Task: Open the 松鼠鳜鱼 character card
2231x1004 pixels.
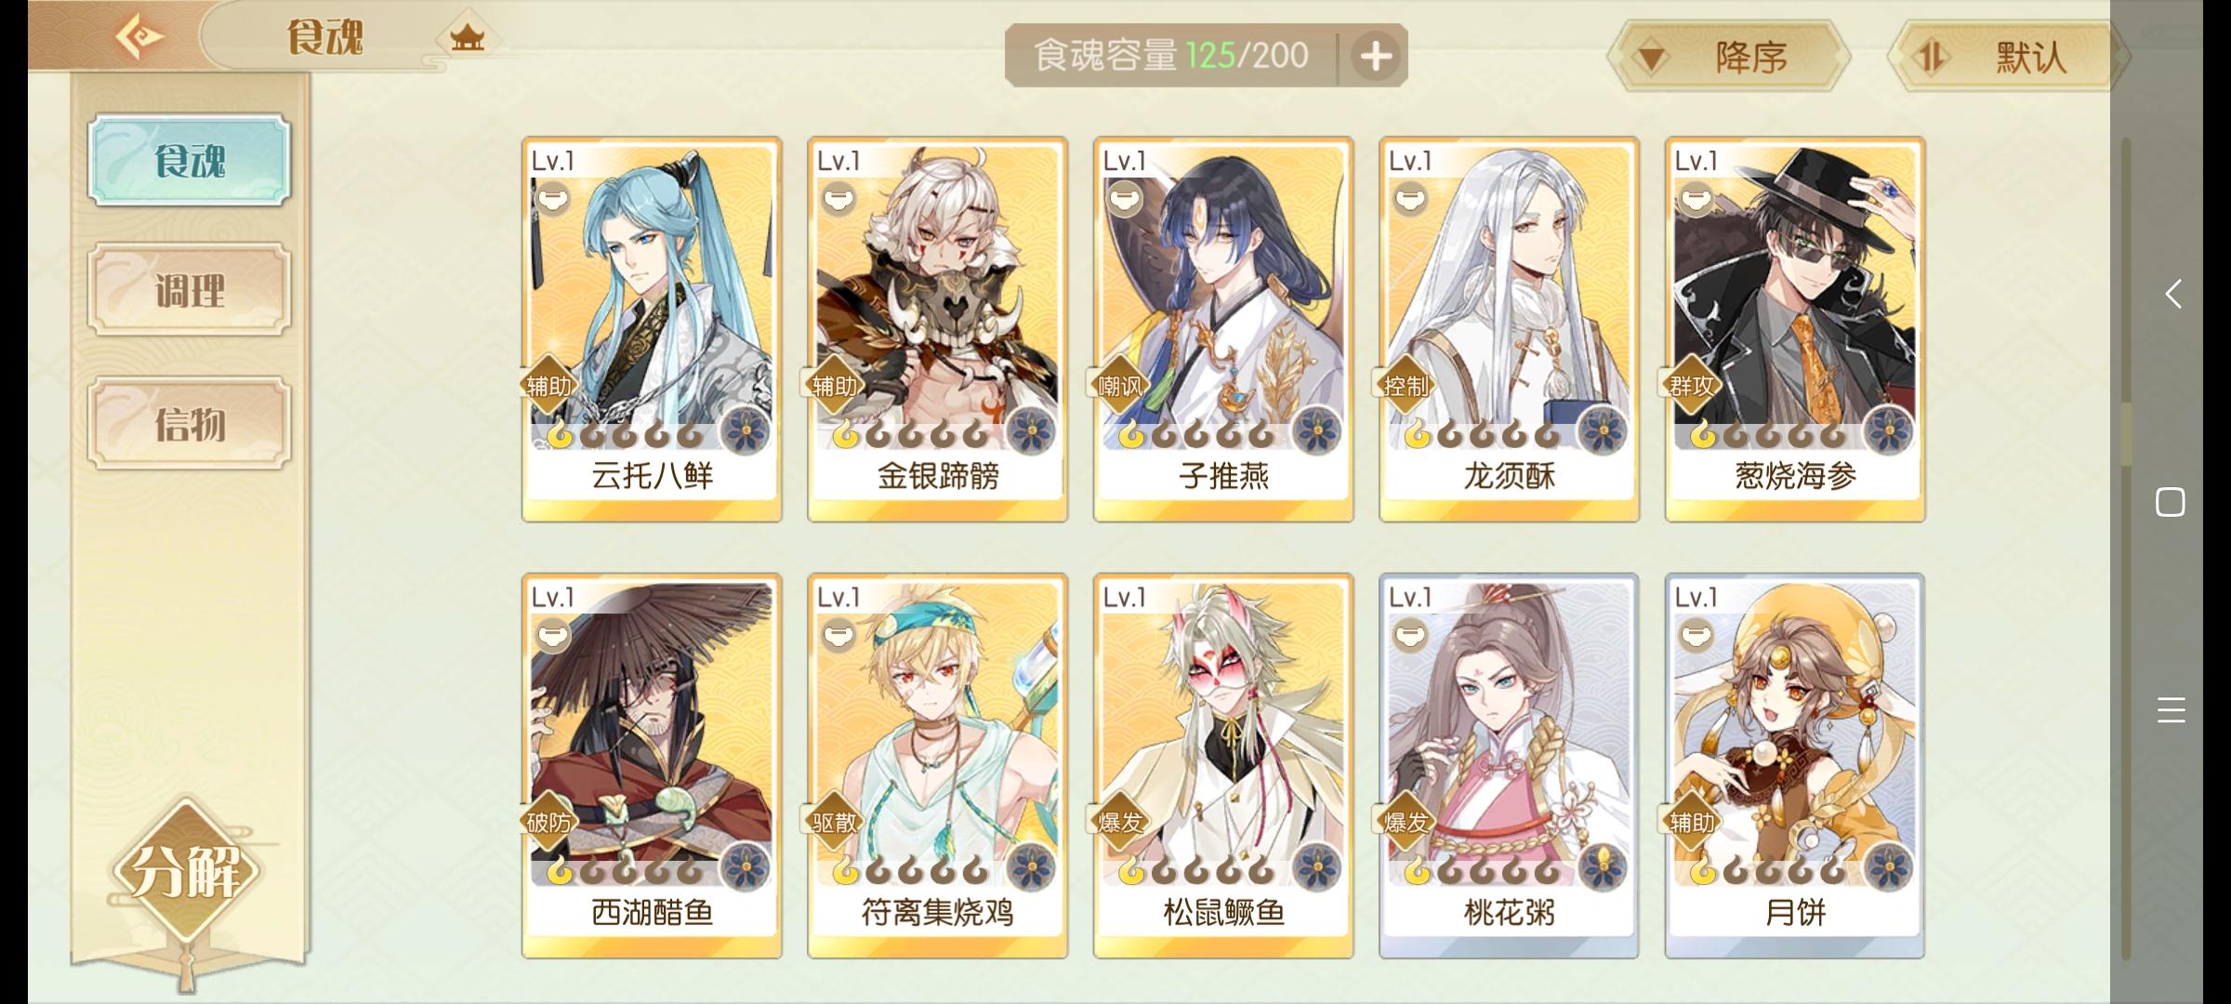Action: tap(1223, 766)
